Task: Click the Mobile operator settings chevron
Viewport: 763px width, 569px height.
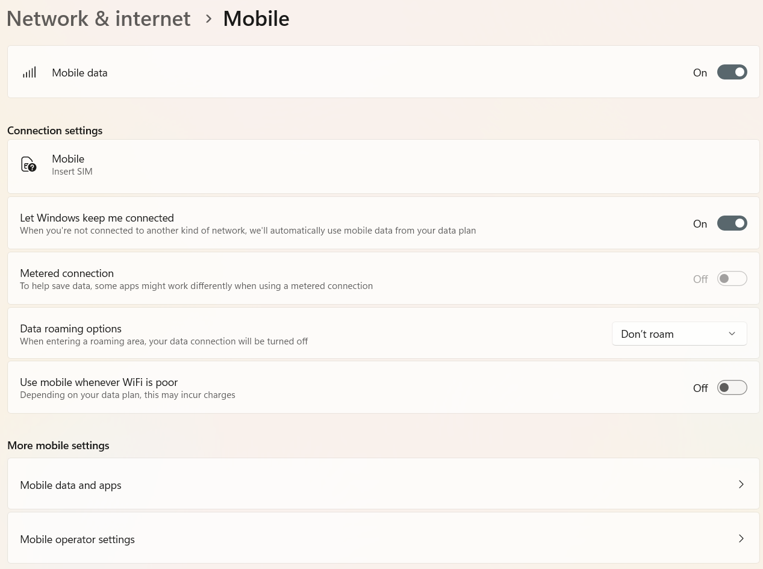Action: coord(741,539)
